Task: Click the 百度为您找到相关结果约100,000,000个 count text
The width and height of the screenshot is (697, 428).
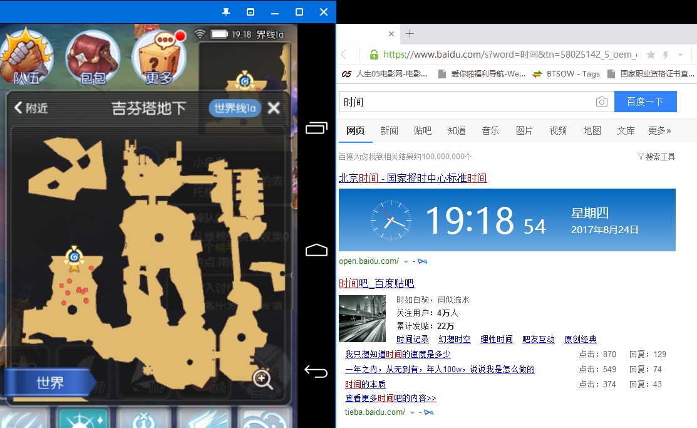Action: coord(405,157)
